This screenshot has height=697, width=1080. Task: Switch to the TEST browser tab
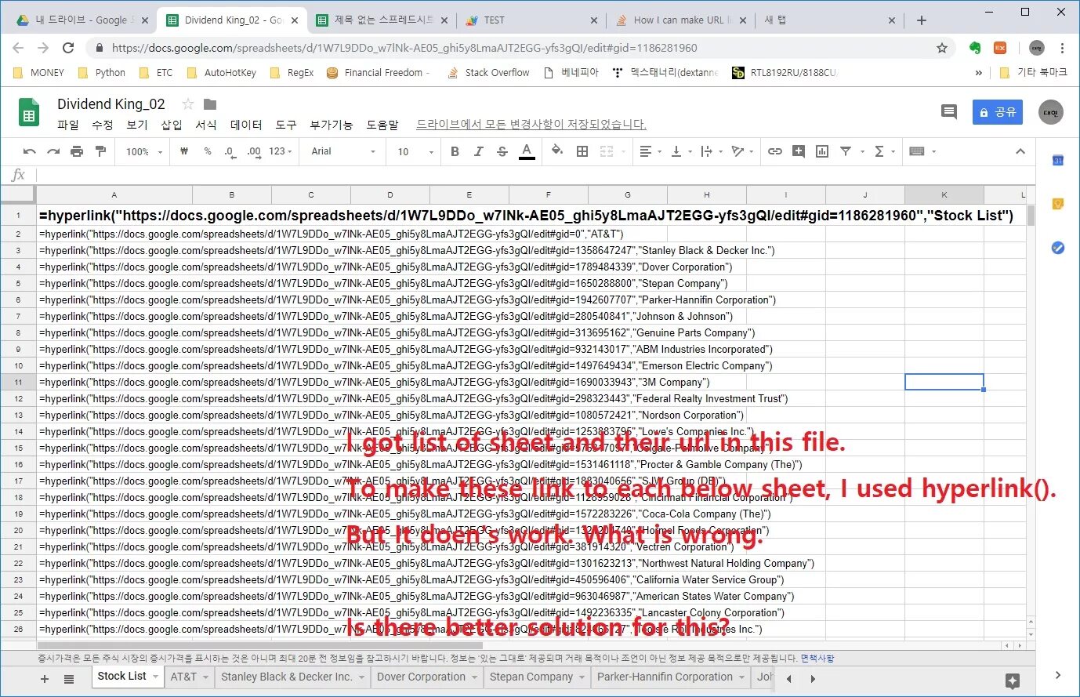coord(531,20)
